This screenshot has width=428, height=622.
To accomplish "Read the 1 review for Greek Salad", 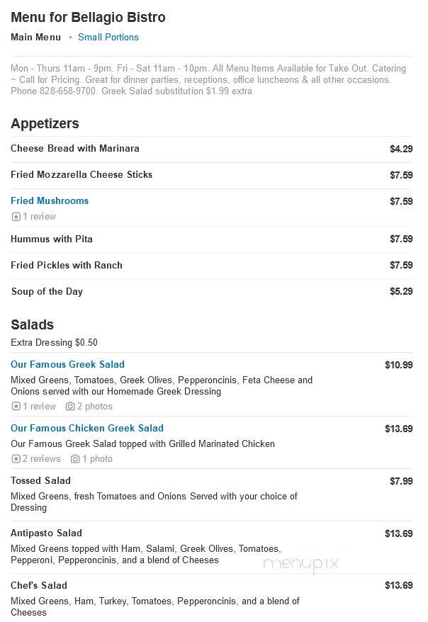I will click(x=39, y=406).
